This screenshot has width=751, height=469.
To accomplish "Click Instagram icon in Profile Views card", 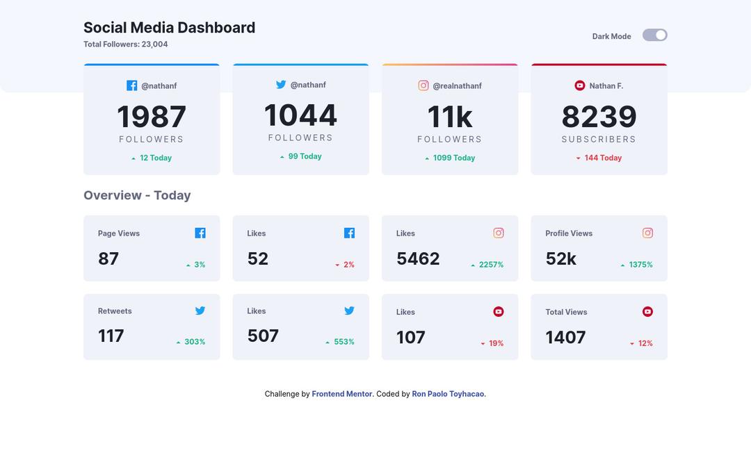I will 647,233.
